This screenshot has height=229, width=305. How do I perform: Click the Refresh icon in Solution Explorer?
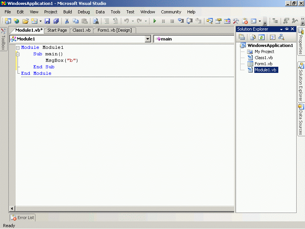pos(262,37)
